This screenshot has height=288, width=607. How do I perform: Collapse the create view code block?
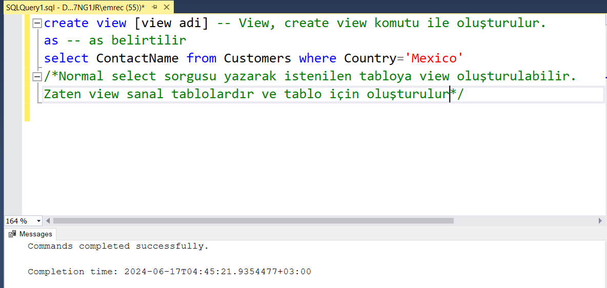coord(37,24)
